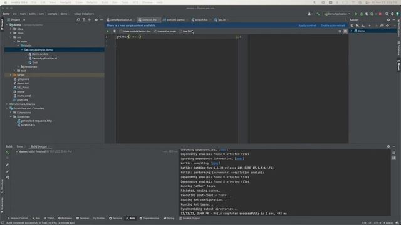Select pom.xml in Project tree

23,100
